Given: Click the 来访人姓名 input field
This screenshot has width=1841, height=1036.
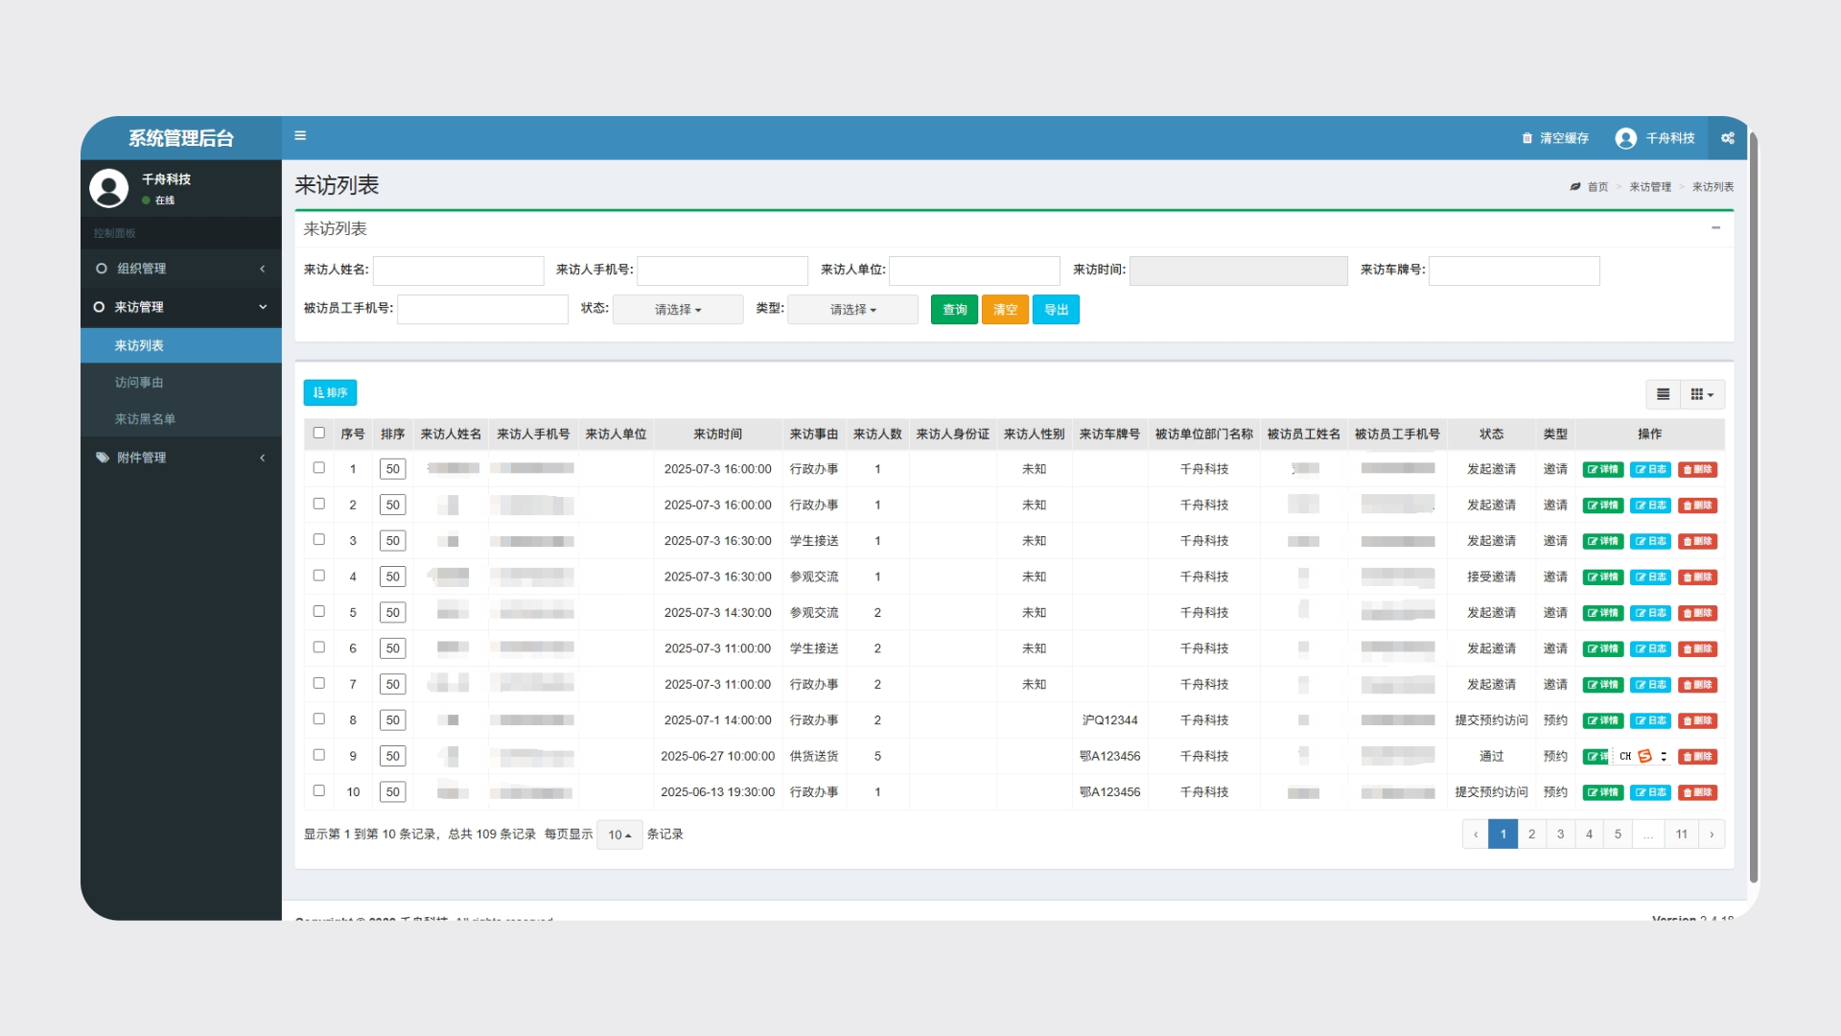Looking at the screenshot, I should pos(458,271).
